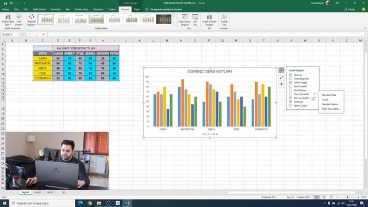The height and width of the screenshot is (207, 368).
Task: Click the Save icon in the title bar
Action: click(x=5, y=3)
